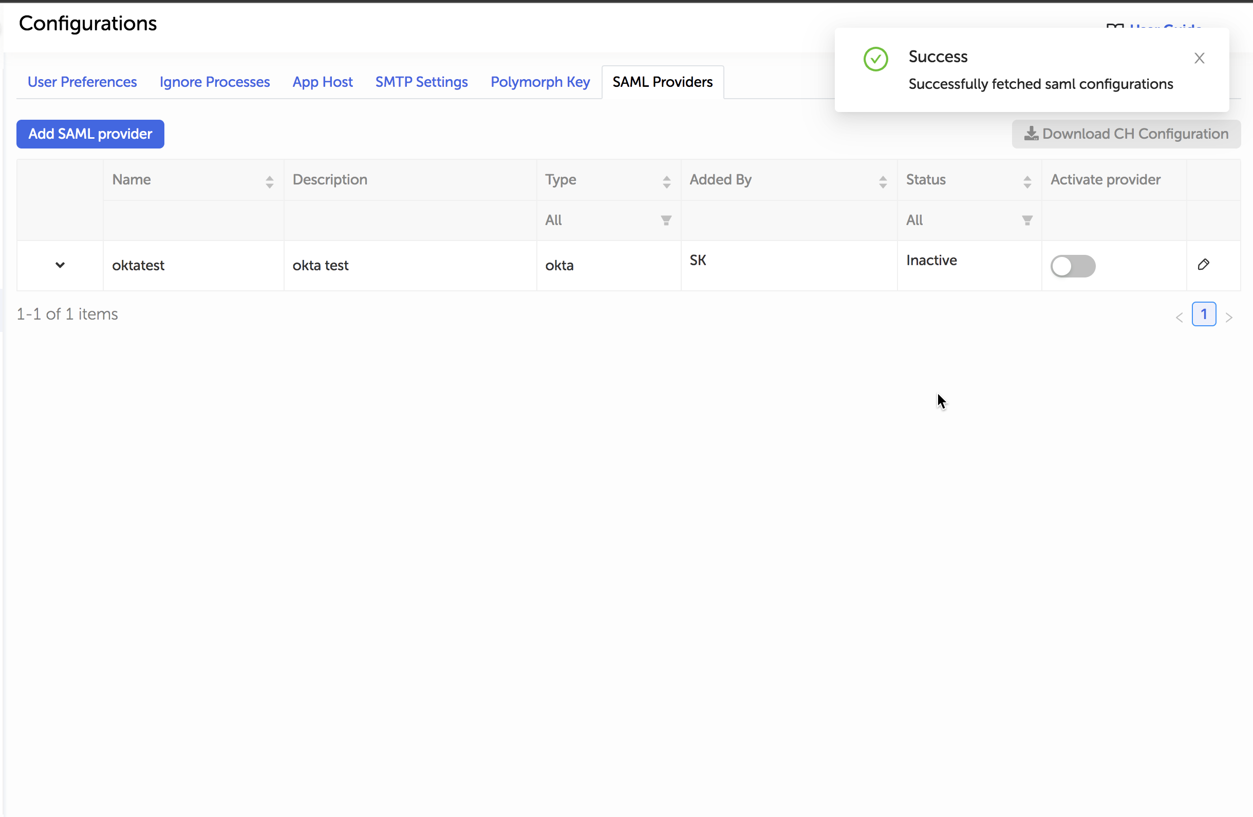Select page 1 in pagination
The image size is (1253, 817).
[x=1204, y=314]
